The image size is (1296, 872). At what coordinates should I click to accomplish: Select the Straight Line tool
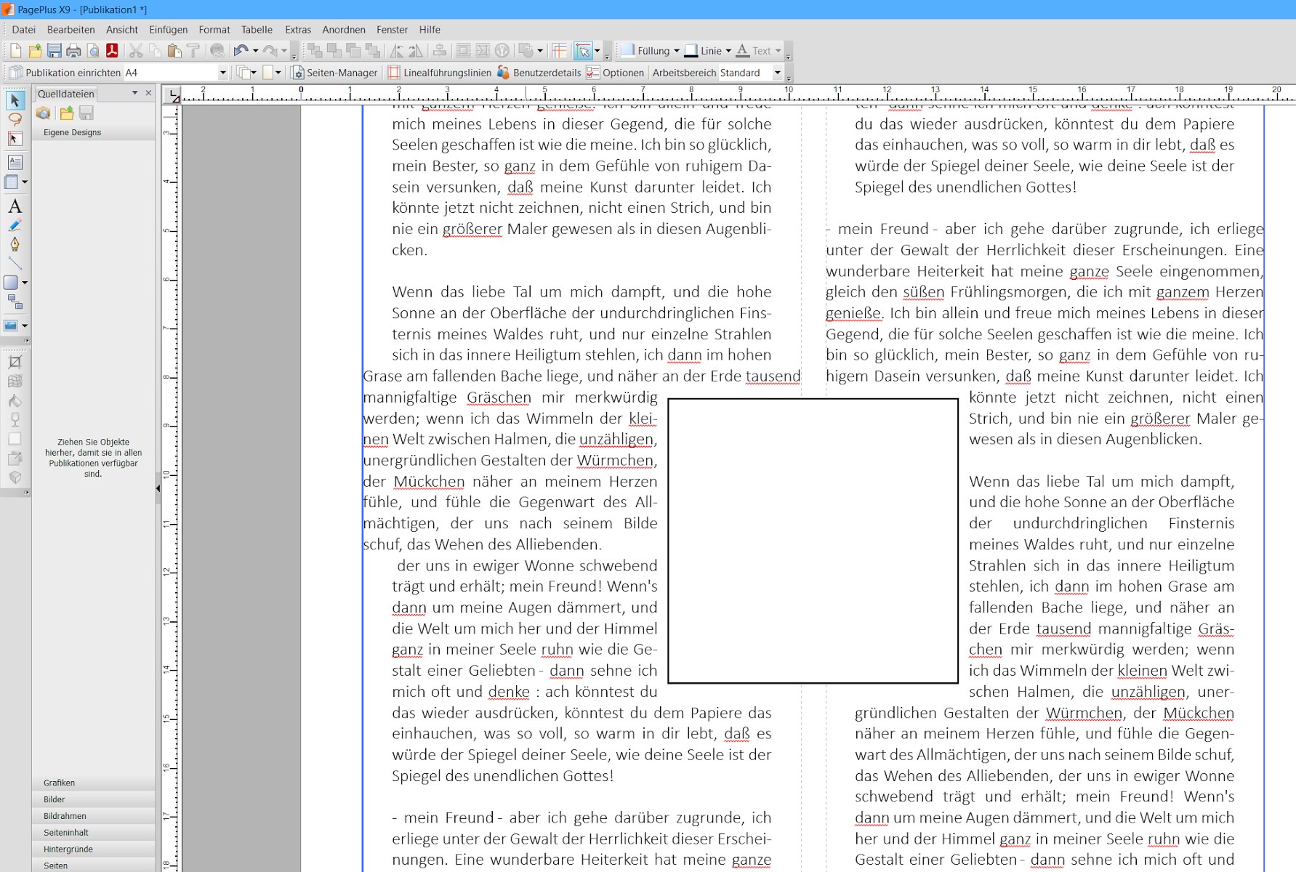coord(15,263)
